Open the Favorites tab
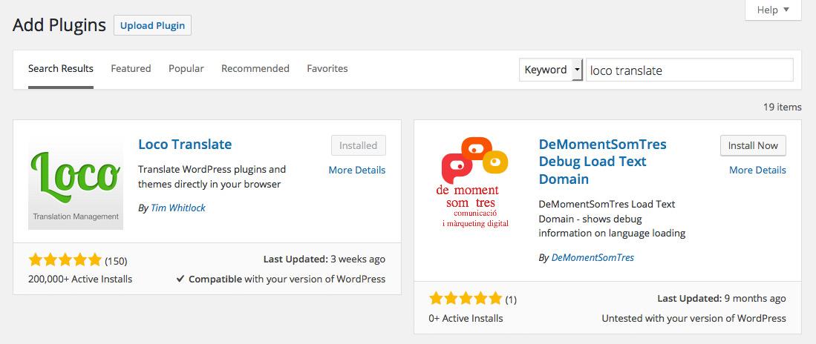The image size is (816, 344). [x=327, y=69]
